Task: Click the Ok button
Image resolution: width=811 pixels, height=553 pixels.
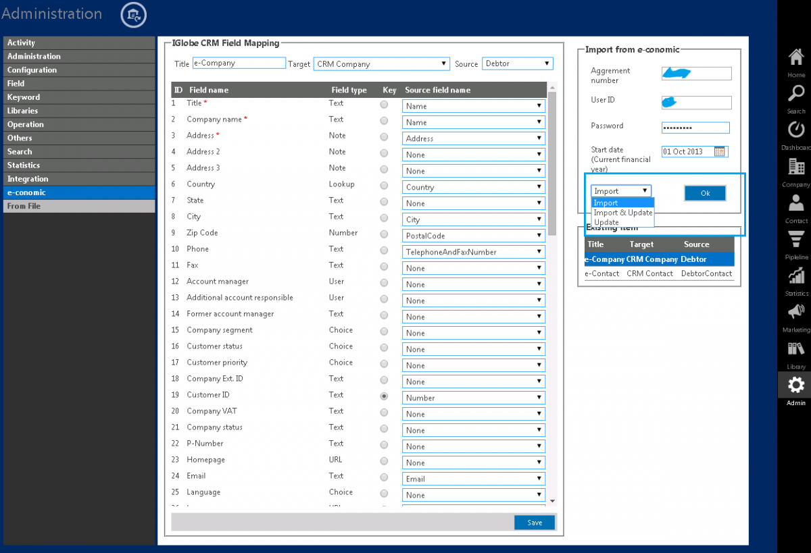Action: (x=705, y=193)
